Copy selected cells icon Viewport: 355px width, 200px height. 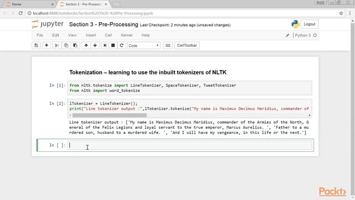(x=66, y=46)
